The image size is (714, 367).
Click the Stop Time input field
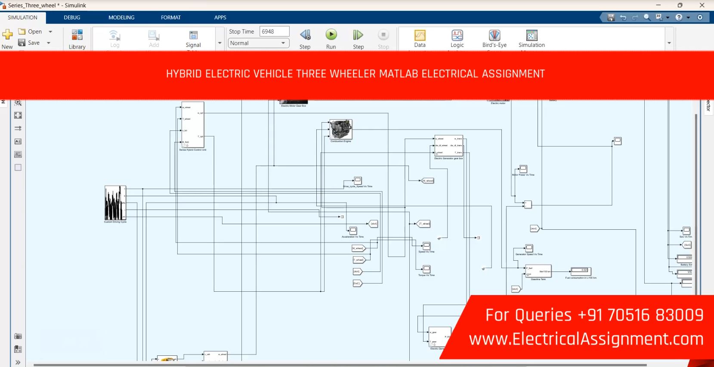click(x=275, y=31)
